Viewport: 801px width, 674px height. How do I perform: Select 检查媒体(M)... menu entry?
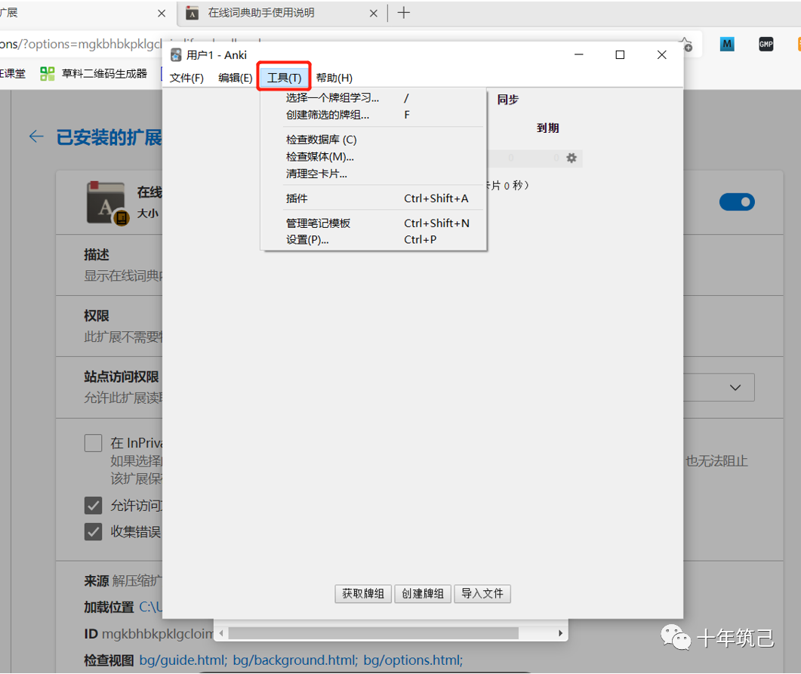point(373,157)
